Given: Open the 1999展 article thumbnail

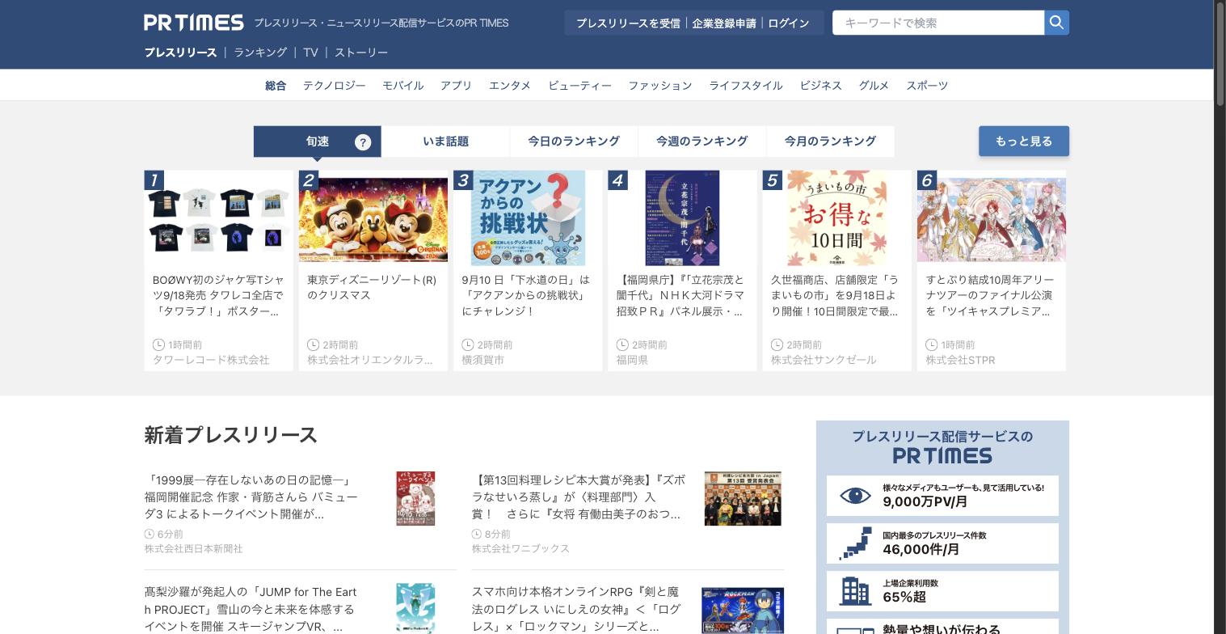Looking at the screenshot, I should (415, 498).
